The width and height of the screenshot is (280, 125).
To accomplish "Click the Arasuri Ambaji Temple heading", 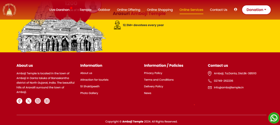I will [139, 14].
